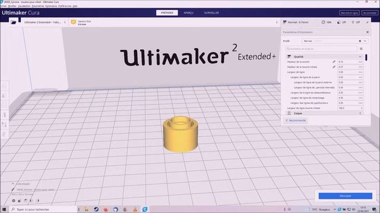380x213 pixels.
Task: Click the infill 18% icon
Action: pyautogui.click(x=323, y=22)
